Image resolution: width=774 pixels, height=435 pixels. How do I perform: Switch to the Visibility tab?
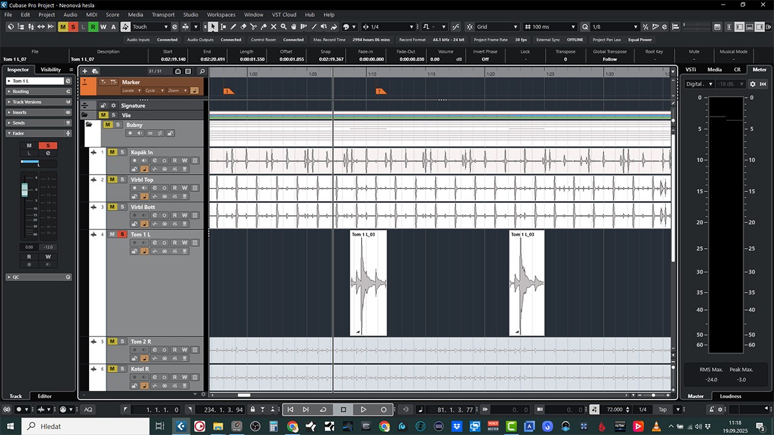pyautogui.click(x=50, y=70)
